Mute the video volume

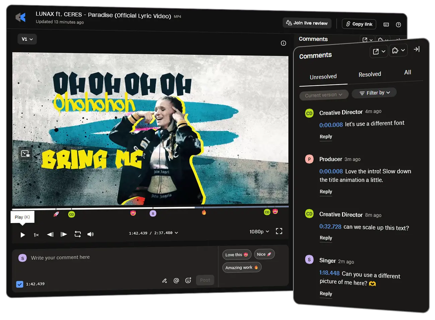pyautogui.click(x=90, y=234)
